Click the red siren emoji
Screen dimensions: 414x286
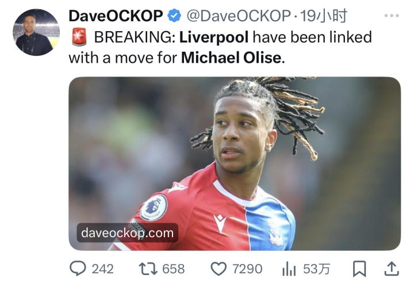coord(79,37)
